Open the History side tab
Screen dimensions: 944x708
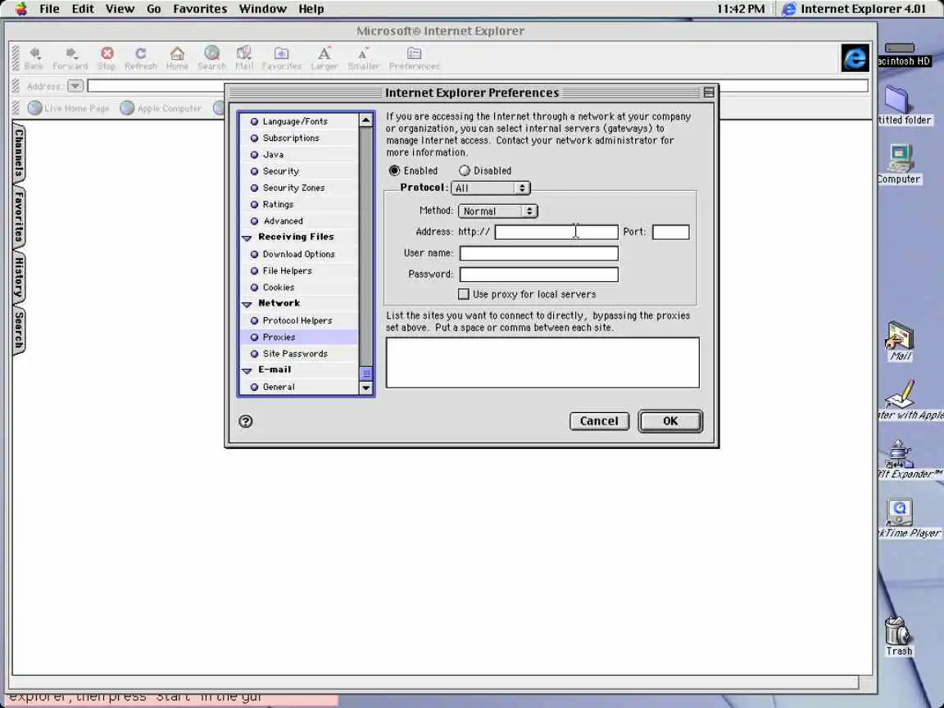pos(20,278)
